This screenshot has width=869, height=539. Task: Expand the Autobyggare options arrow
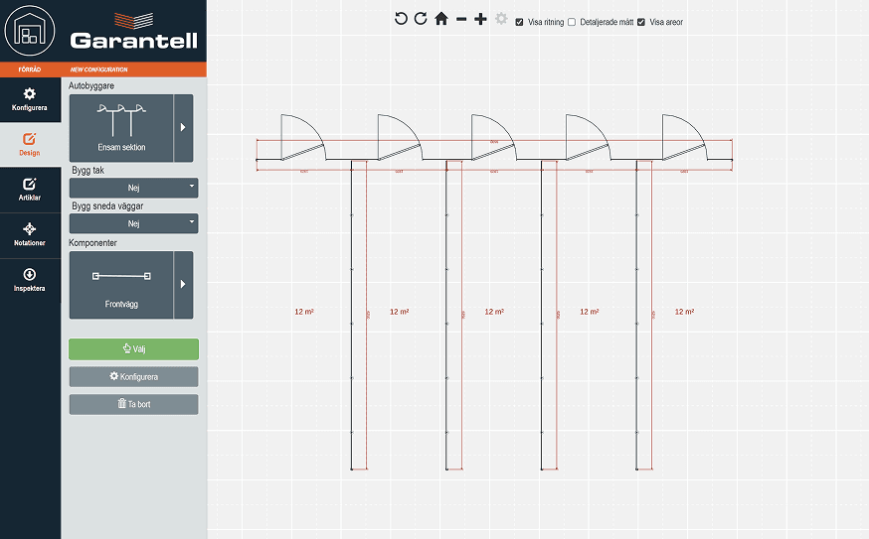(183, 128)
